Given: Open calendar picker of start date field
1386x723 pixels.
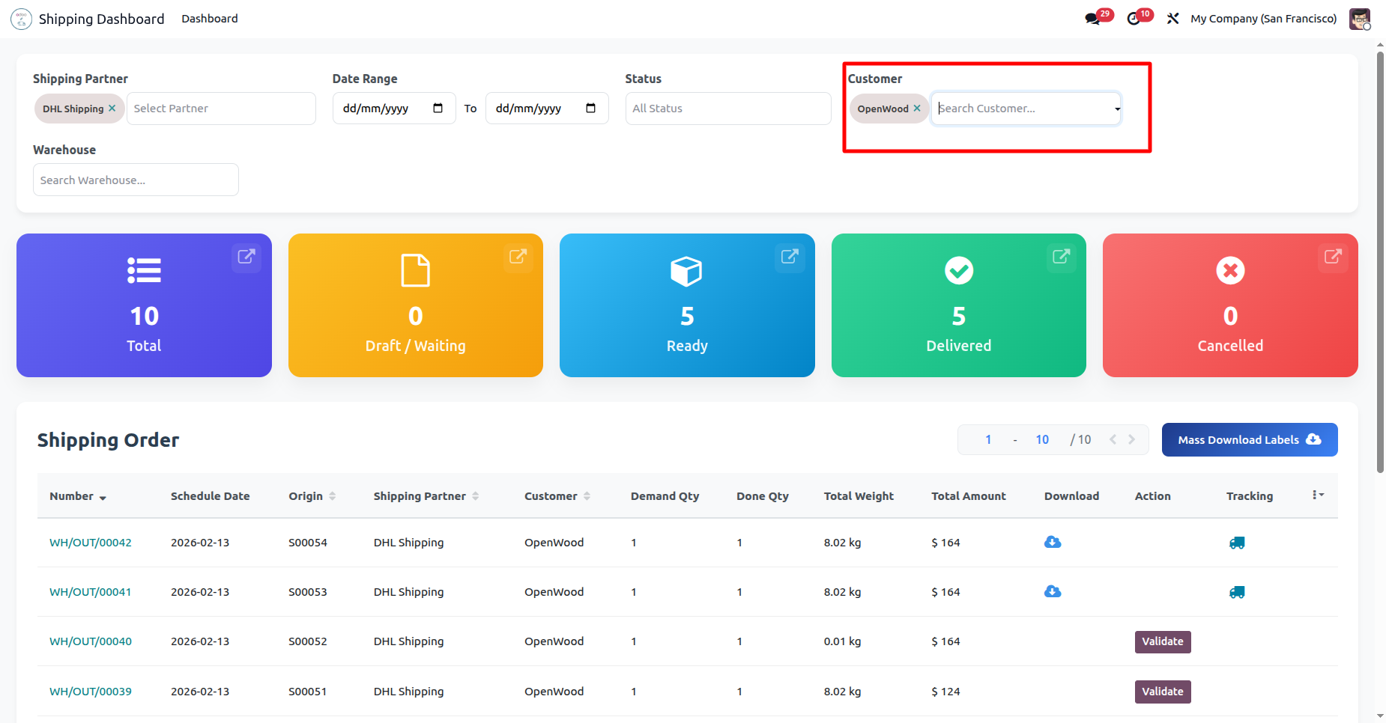Looking at the screenshot, I should coord(438,109).
